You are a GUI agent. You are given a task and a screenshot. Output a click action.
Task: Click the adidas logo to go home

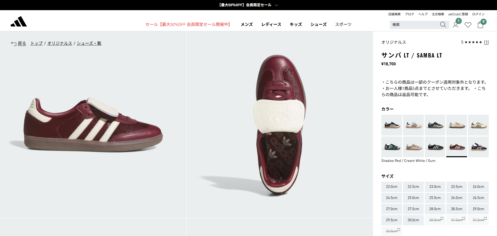19,22
